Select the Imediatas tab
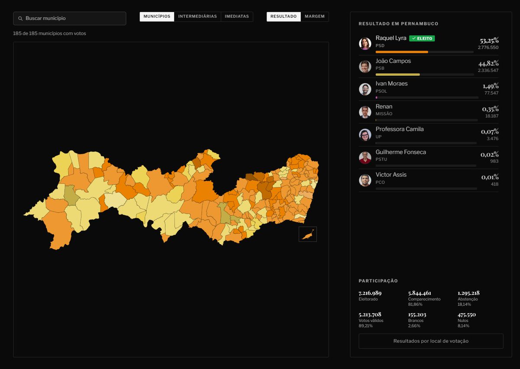Screen dimensions: 520x369 (x=237, y=16)
